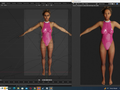Open editor type dropdown in Blender Render window
The image size is (120, 90).
click(x=74, y=4)
